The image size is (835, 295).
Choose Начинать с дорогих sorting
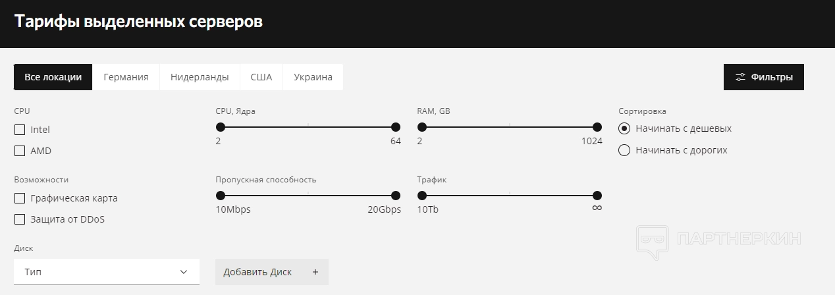[x=624, y=150]
